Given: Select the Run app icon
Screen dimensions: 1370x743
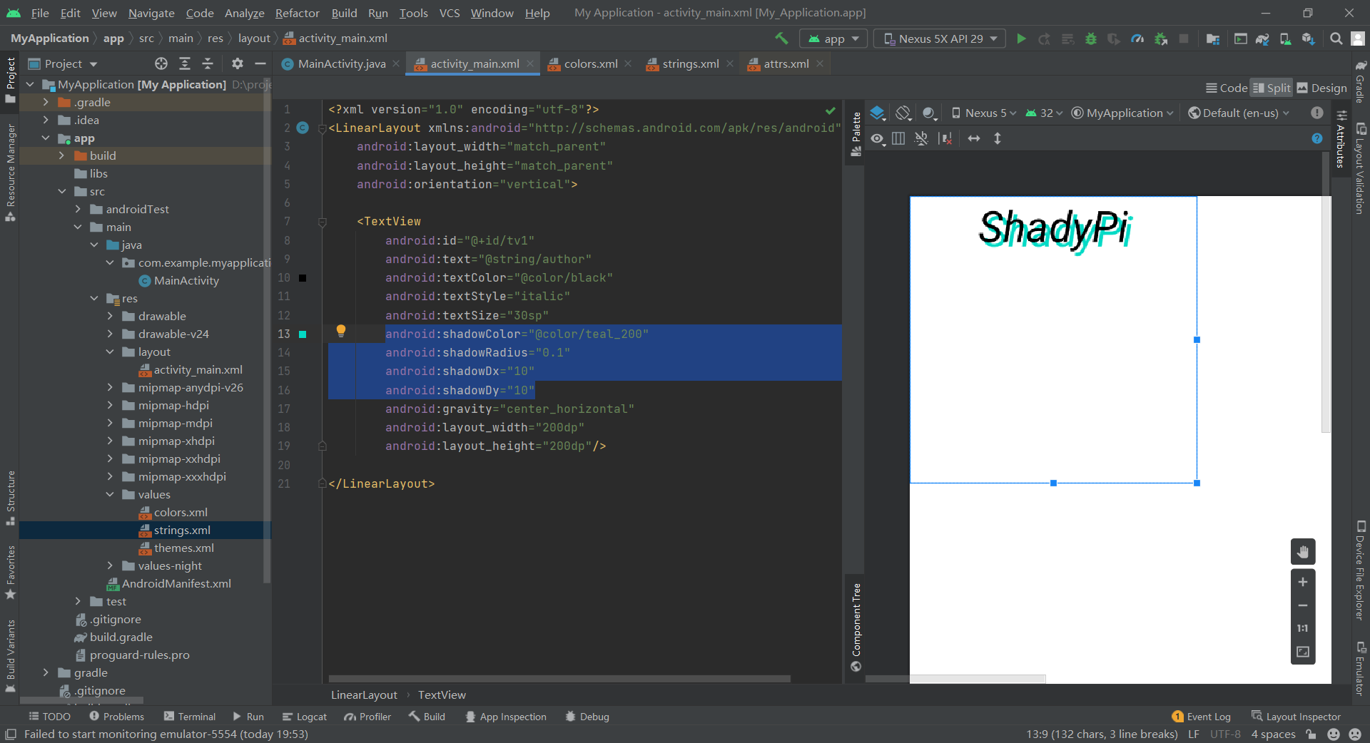Looking at the screenshot, I should (1021, 39).
